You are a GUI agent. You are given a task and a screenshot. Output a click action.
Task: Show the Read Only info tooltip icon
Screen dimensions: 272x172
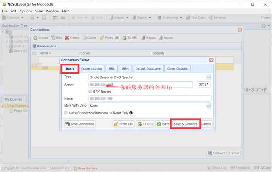tap(131, 113)
